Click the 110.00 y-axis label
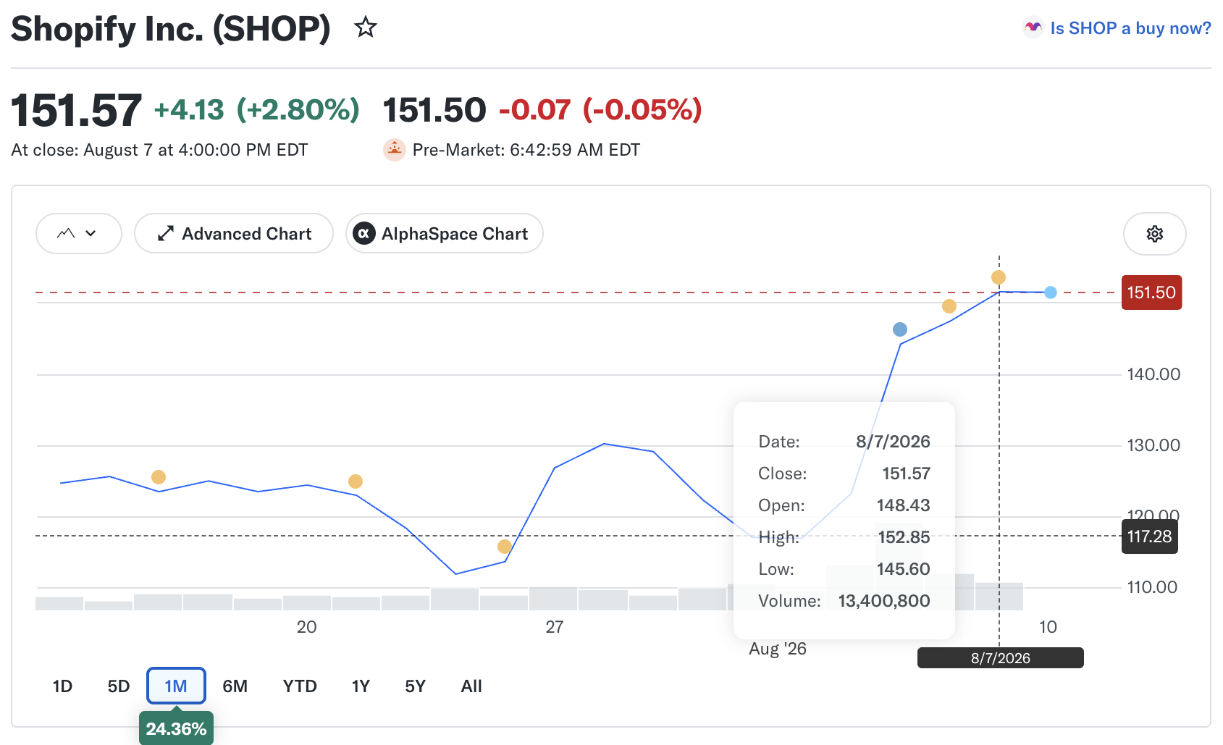 pyautogui.click(x=1152, y=587)
